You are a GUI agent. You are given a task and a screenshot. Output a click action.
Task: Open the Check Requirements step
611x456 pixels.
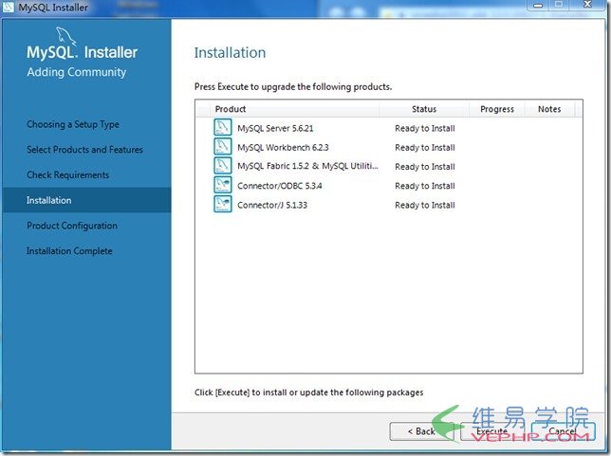click(67, 175)
